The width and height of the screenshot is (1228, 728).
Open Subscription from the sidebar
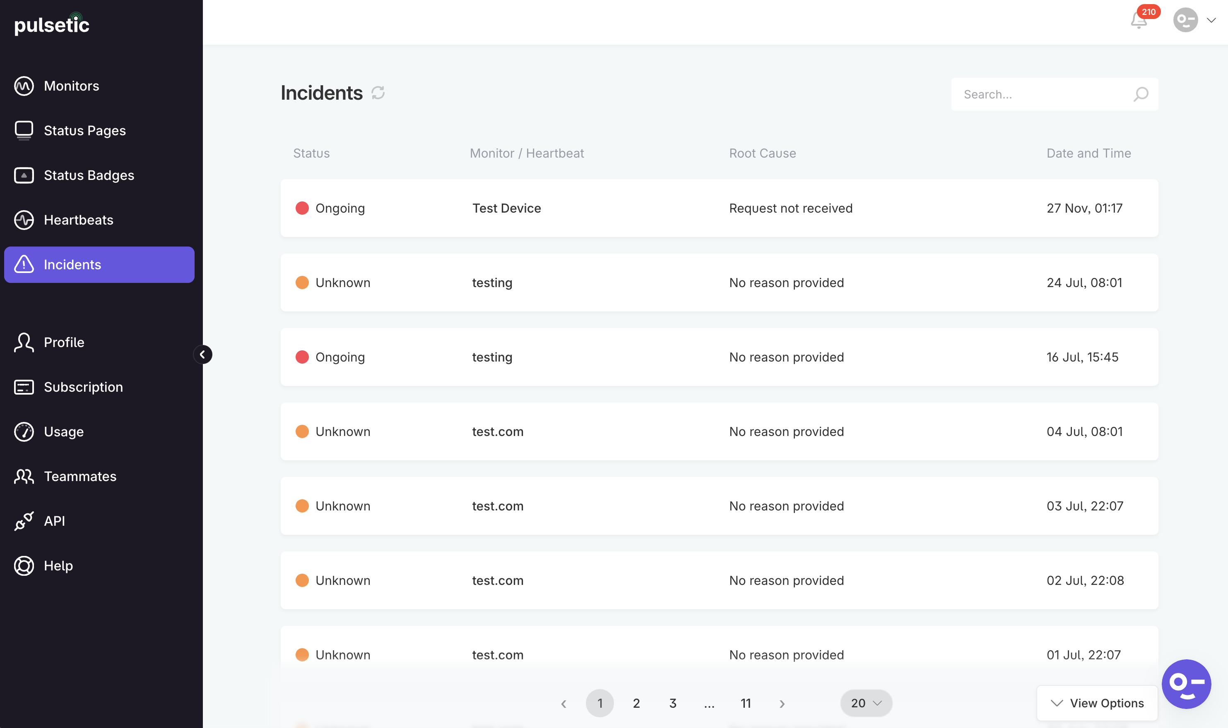click(x=83, y=387)
